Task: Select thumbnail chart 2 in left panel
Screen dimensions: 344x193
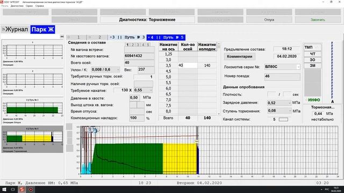Action: click(x=32, y=82)
